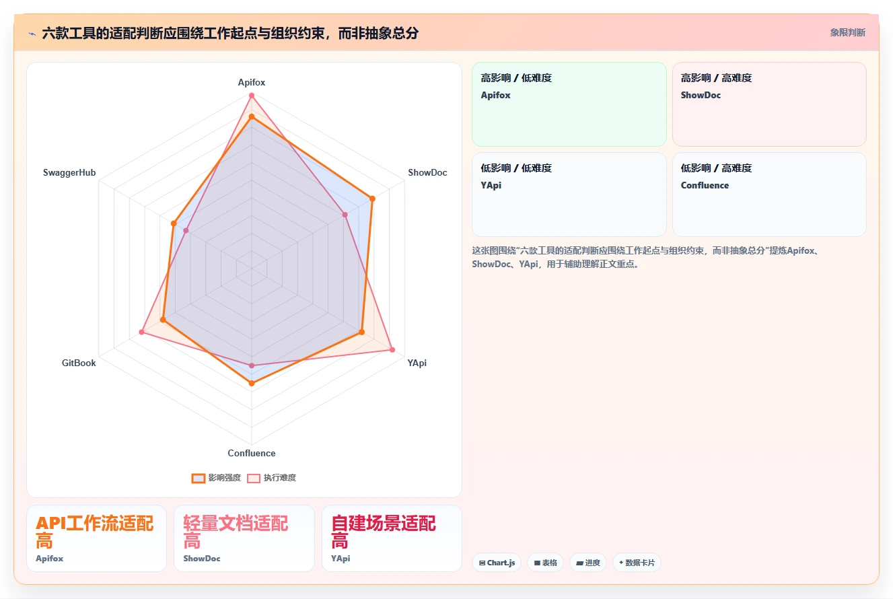This screenshot has height=599, width=893.
Task: Click the SwaggerHub axis label on the radar chart
Action: point(69,172)
